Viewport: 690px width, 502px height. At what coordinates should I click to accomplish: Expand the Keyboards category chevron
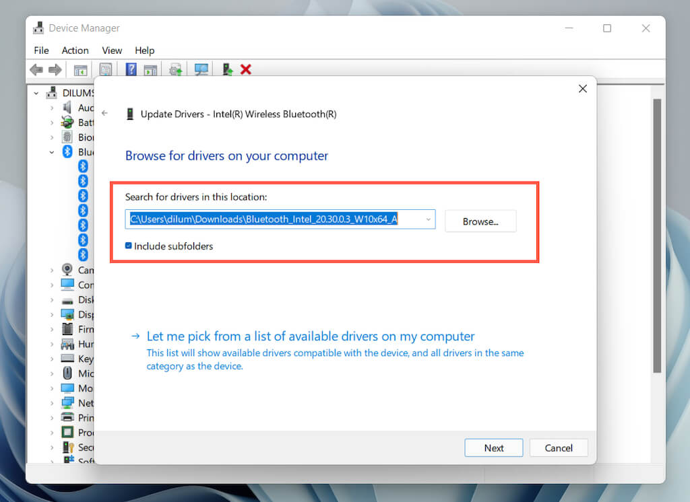(x=52, y=359)
